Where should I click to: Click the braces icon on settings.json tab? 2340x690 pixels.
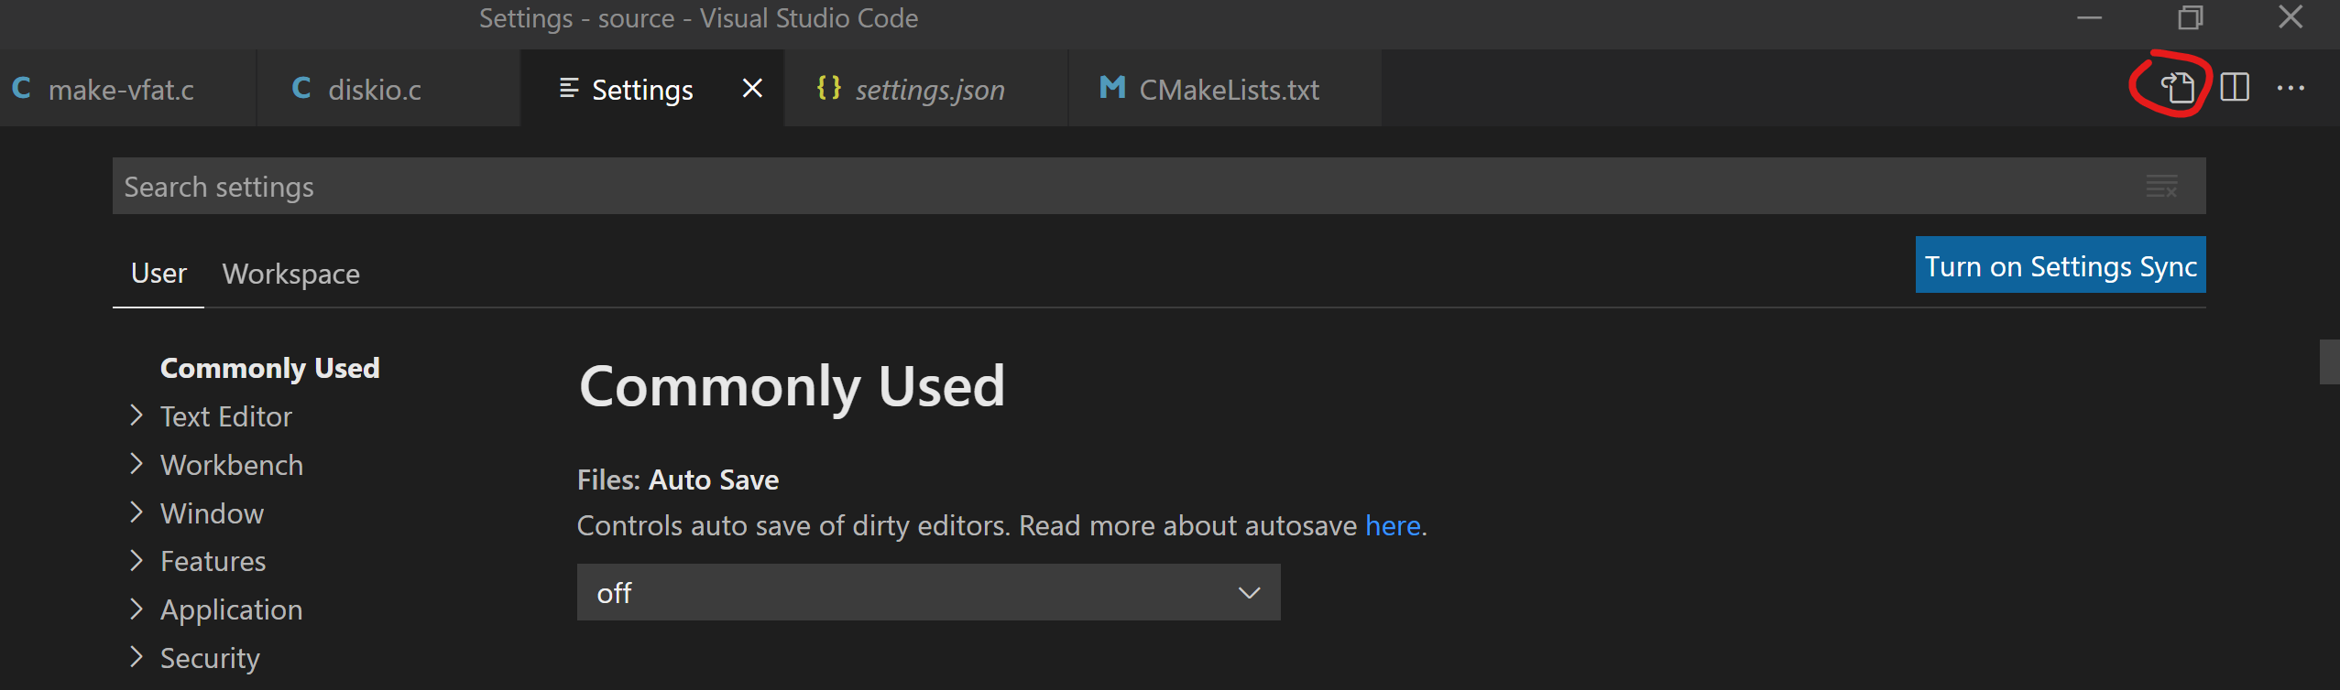(829, 88)
